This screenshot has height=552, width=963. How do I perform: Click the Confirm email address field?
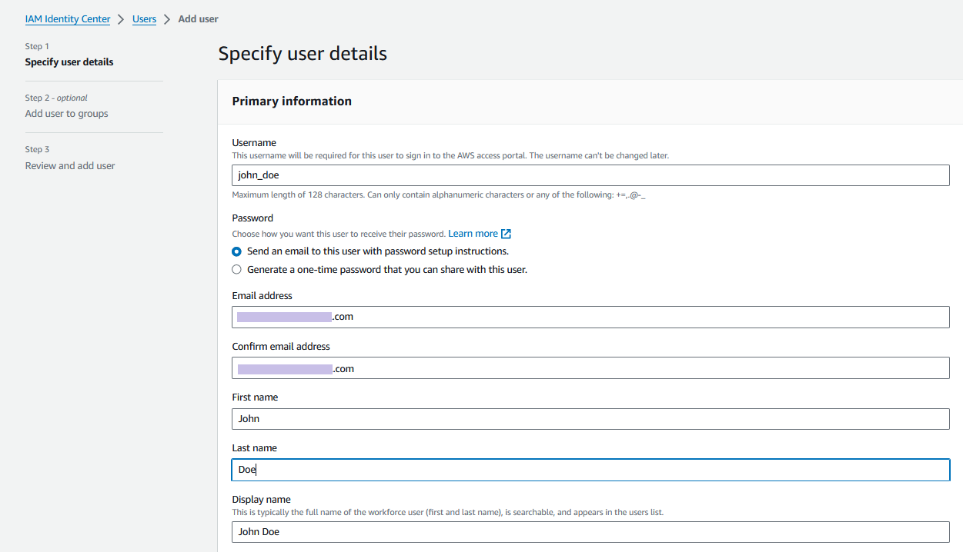click(590, 368)
